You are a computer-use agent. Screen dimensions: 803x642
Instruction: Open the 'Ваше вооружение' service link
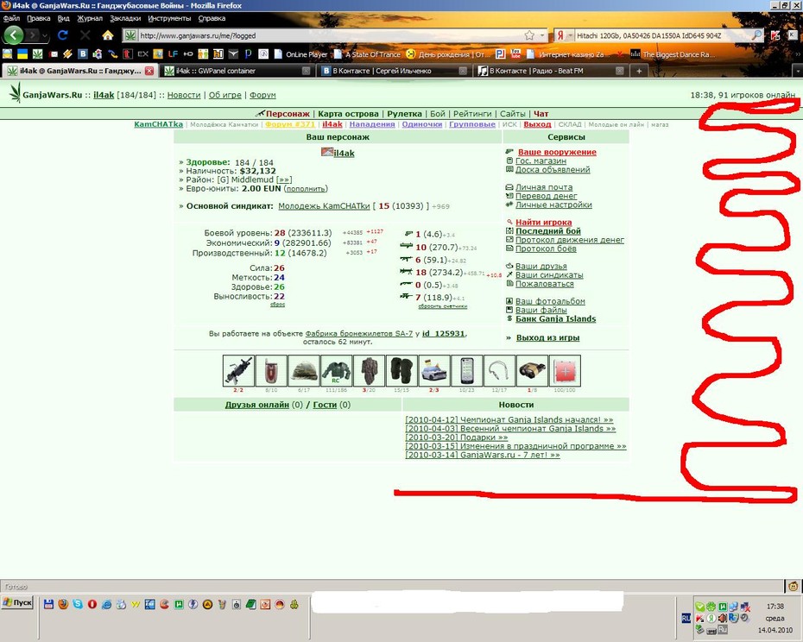click(x=557, y=152)
